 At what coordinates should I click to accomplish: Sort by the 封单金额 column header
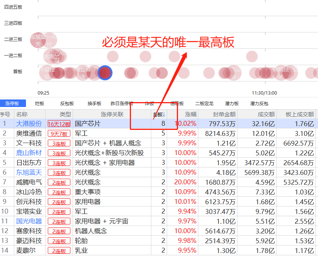pos(224,114)
